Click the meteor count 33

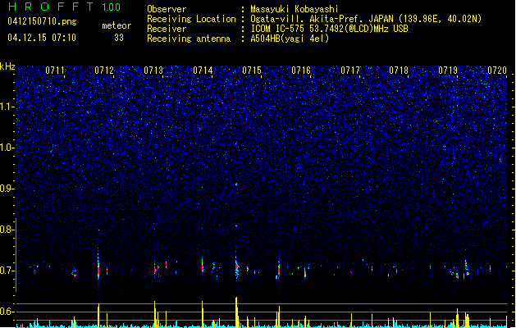click(x=119, y=38)
